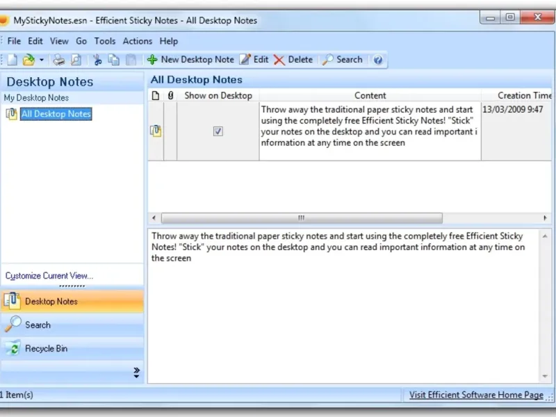This screenshot has width=556, height=417.
Task: Sort by Creation Time column header
Action: (x=517, y=95)
